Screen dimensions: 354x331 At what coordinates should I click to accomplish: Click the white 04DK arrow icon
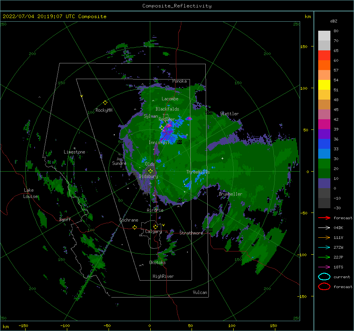(324, 228)
